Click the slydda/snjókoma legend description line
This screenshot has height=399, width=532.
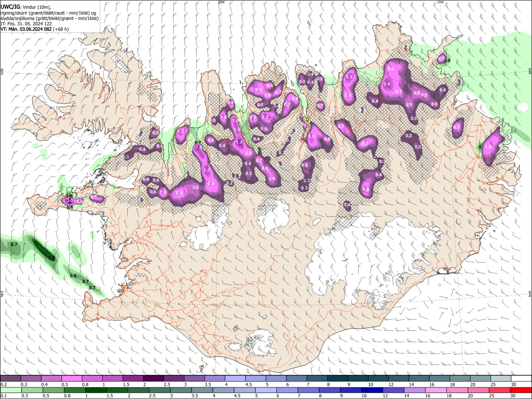[x=49, y=18]
